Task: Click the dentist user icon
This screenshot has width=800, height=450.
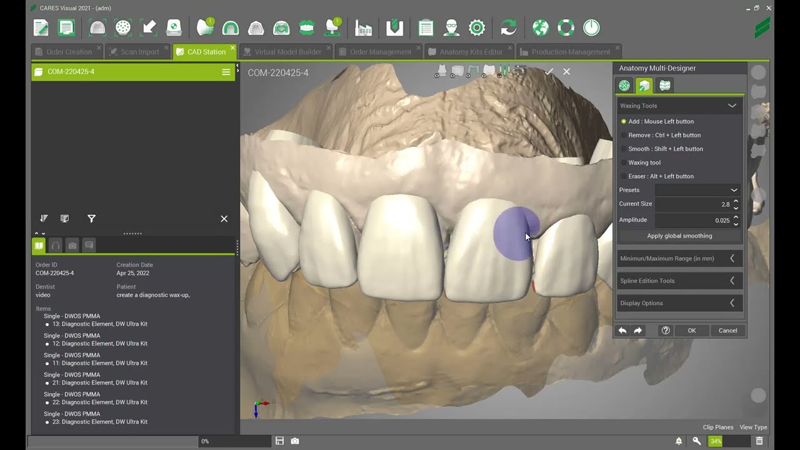Action: tap(451, 27)
